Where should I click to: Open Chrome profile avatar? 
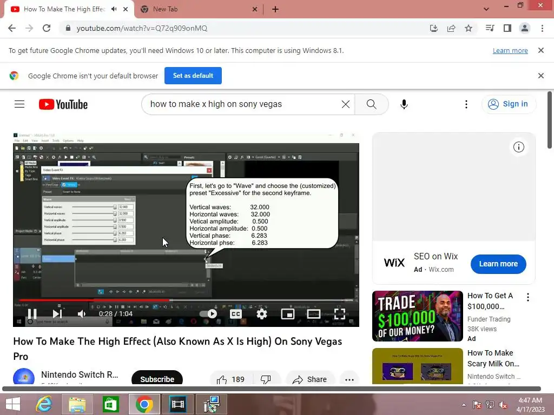tap(525, 28)
